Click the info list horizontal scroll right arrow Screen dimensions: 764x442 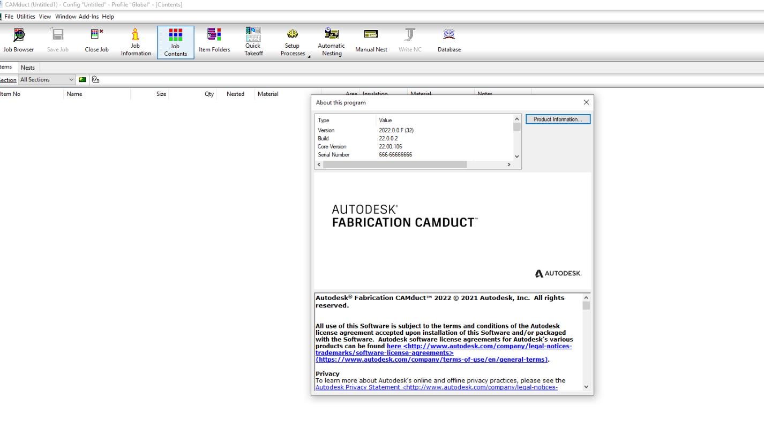point(509,164)
